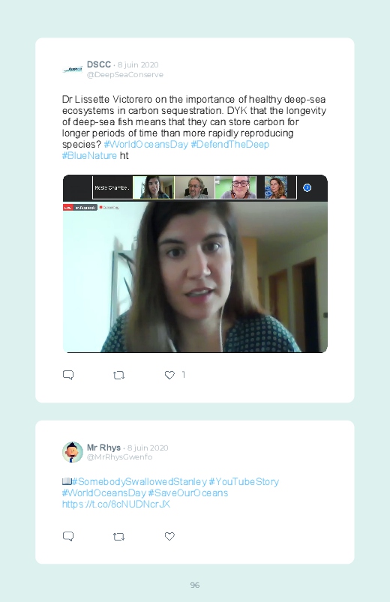390x602 pixels.
Task: Select @DeepSeaConserve handle
Action: (x=125, y=74)
